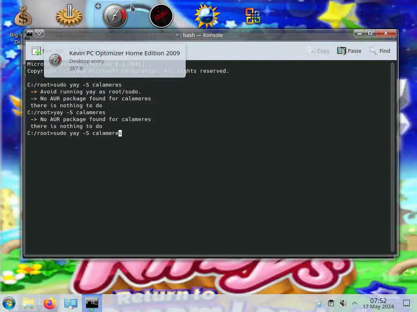Open the clipboard tray icon
Viewport: 417px width, 312px height.
[331, 303]
